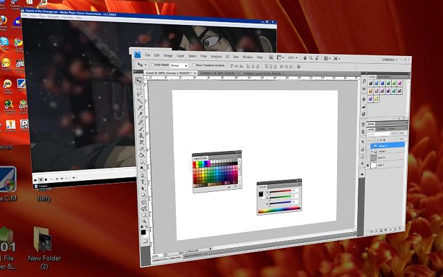Image resolution: width=443 pixels, height=277 pixels.
Task: Click Play in Media Player Classic
Action: 35,180
